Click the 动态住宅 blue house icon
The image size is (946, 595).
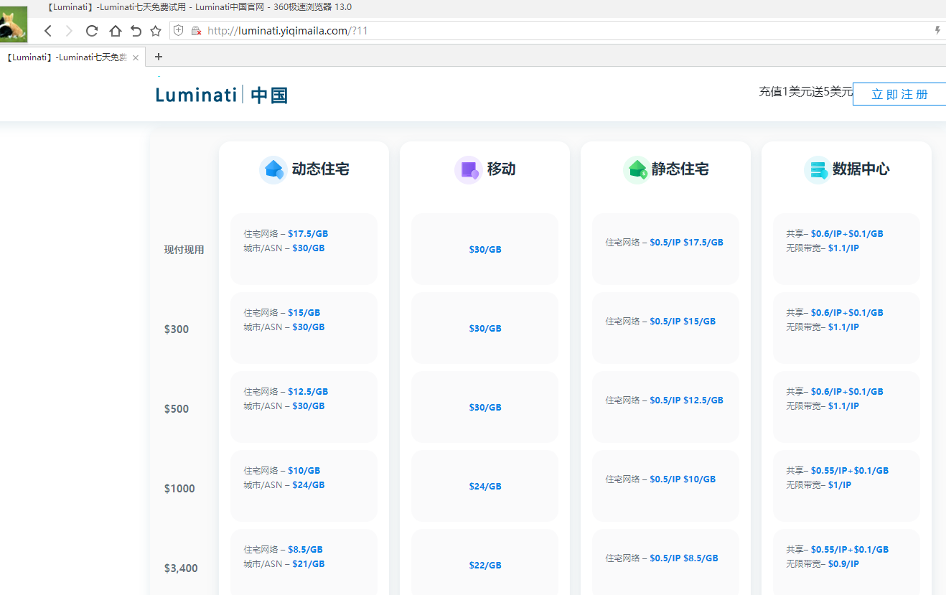[x=273, y=170]
